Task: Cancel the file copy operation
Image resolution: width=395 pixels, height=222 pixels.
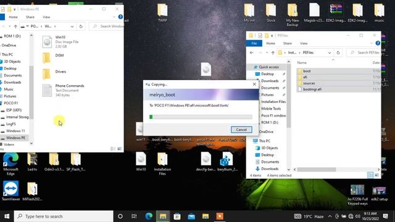Action: coord(241,129)
